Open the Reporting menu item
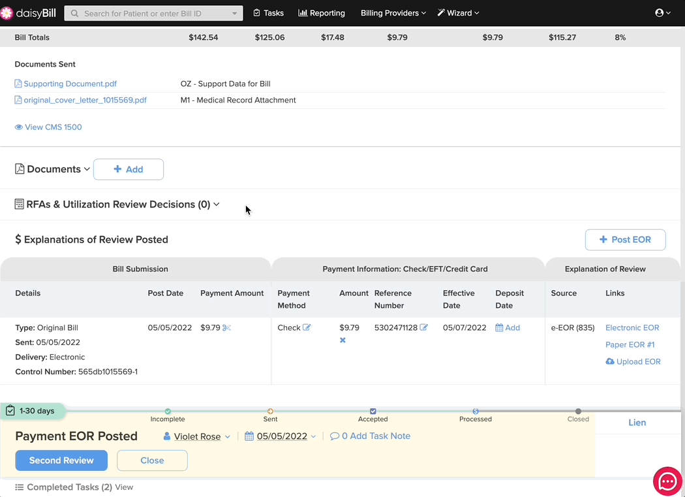 tap(322, 13)
